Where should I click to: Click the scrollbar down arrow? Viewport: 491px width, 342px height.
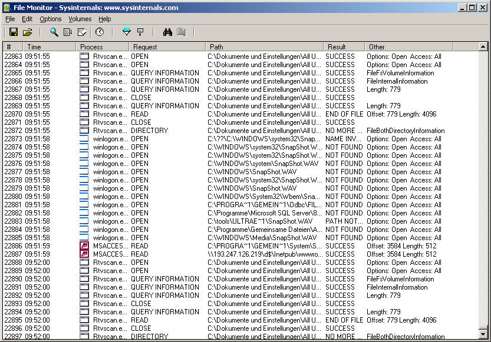pos(483,334)
